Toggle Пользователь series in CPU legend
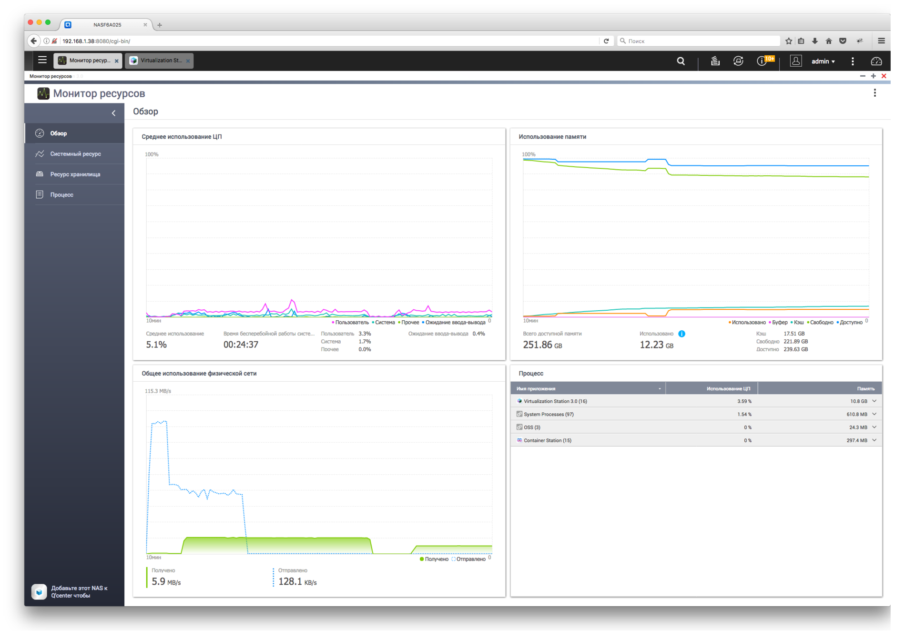Image resolution: width=915 pixels, height=641 pixels. [351, 323]
